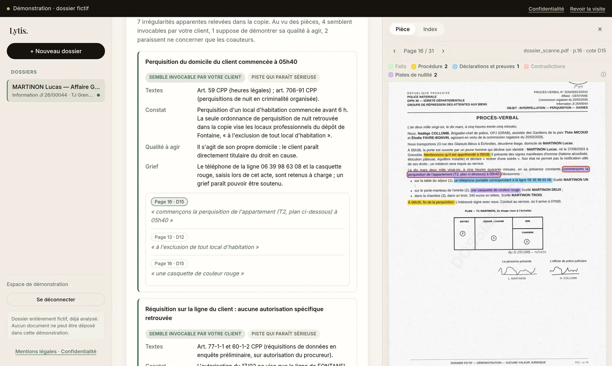612x366 pixels.
Task: Click the yellow highlight 'À 06h35, fin de la perquisition'
Action: pos(431,202)
